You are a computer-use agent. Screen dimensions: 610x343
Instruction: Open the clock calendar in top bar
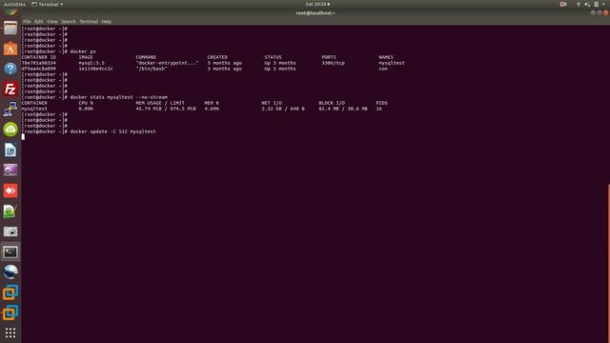pos(317,4)
